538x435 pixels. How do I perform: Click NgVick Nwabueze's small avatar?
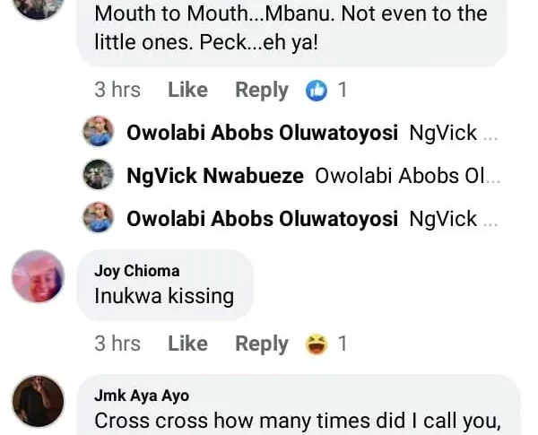pyautogui.click(x=98, y=175)
